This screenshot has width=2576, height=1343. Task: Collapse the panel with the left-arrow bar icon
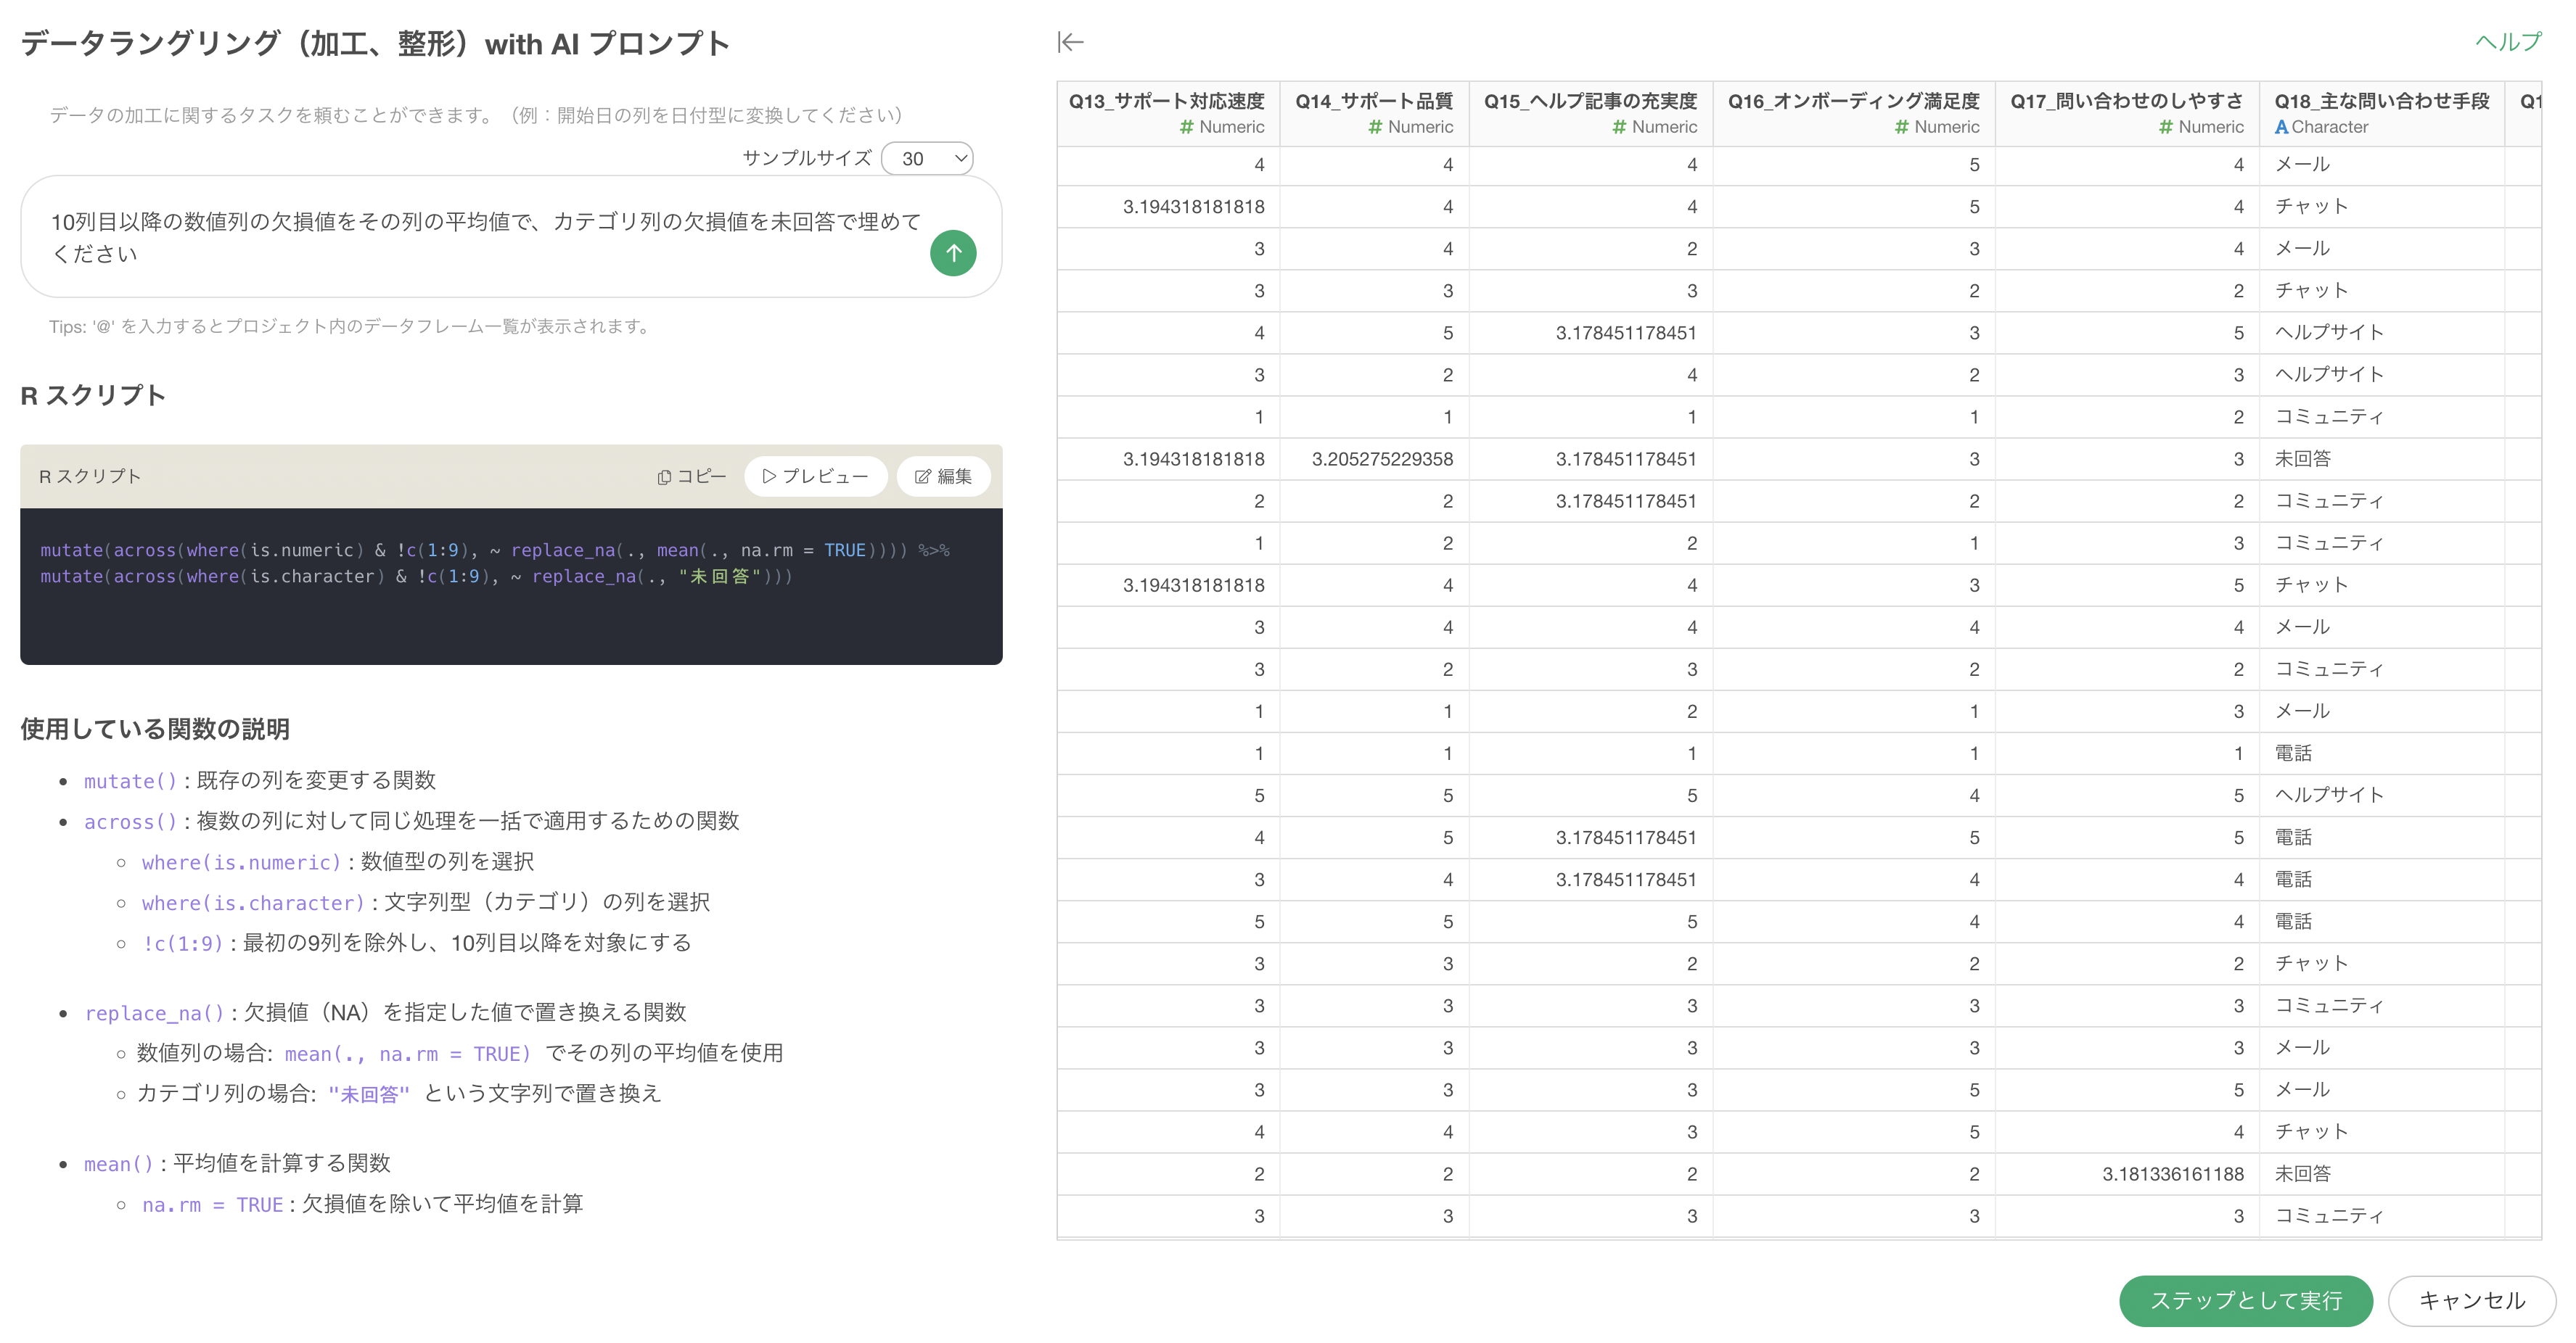pyautogui.click(x=1070, y=42)
